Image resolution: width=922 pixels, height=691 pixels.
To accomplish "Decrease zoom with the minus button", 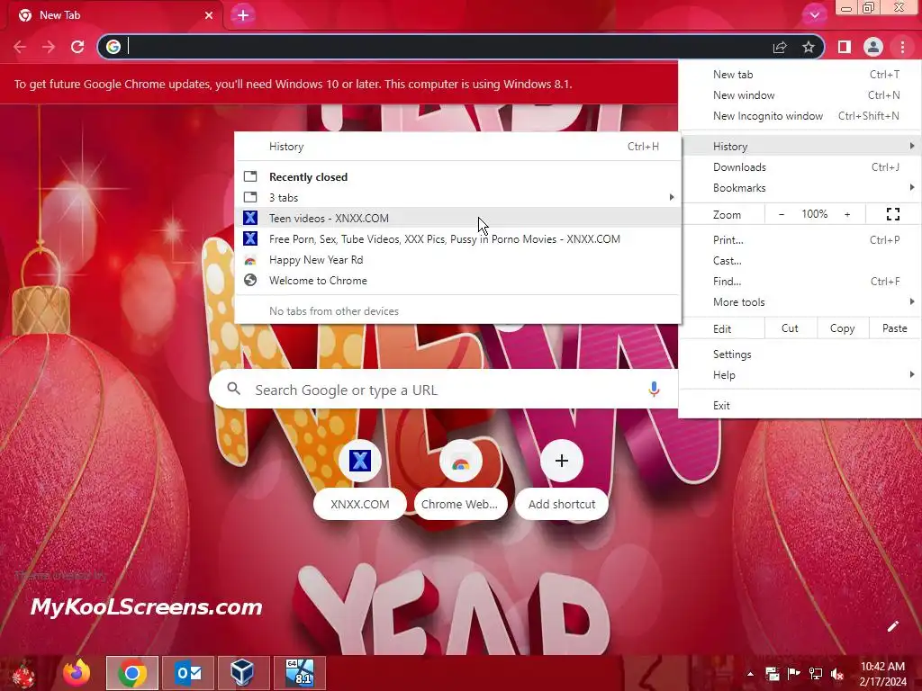I will click(x=782, y=214).
